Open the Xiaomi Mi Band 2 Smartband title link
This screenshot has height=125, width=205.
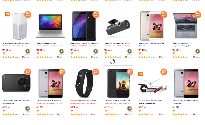84,101
